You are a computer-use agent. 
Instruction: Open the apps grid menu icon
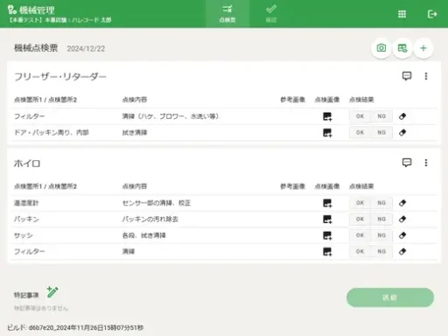[x=402, y=14]
